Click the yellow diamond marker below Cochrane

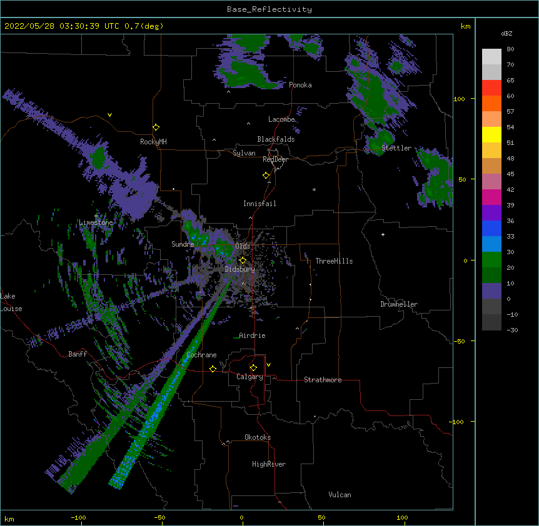point(213,369)
